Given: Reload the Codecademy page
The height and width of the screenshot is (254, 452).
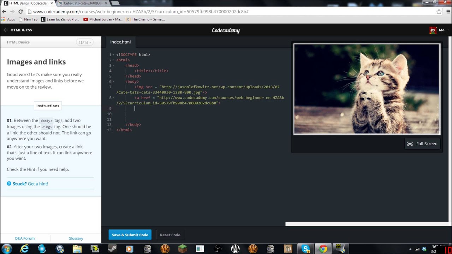Looking at the screenshot, I should click(x=20, y=12).
